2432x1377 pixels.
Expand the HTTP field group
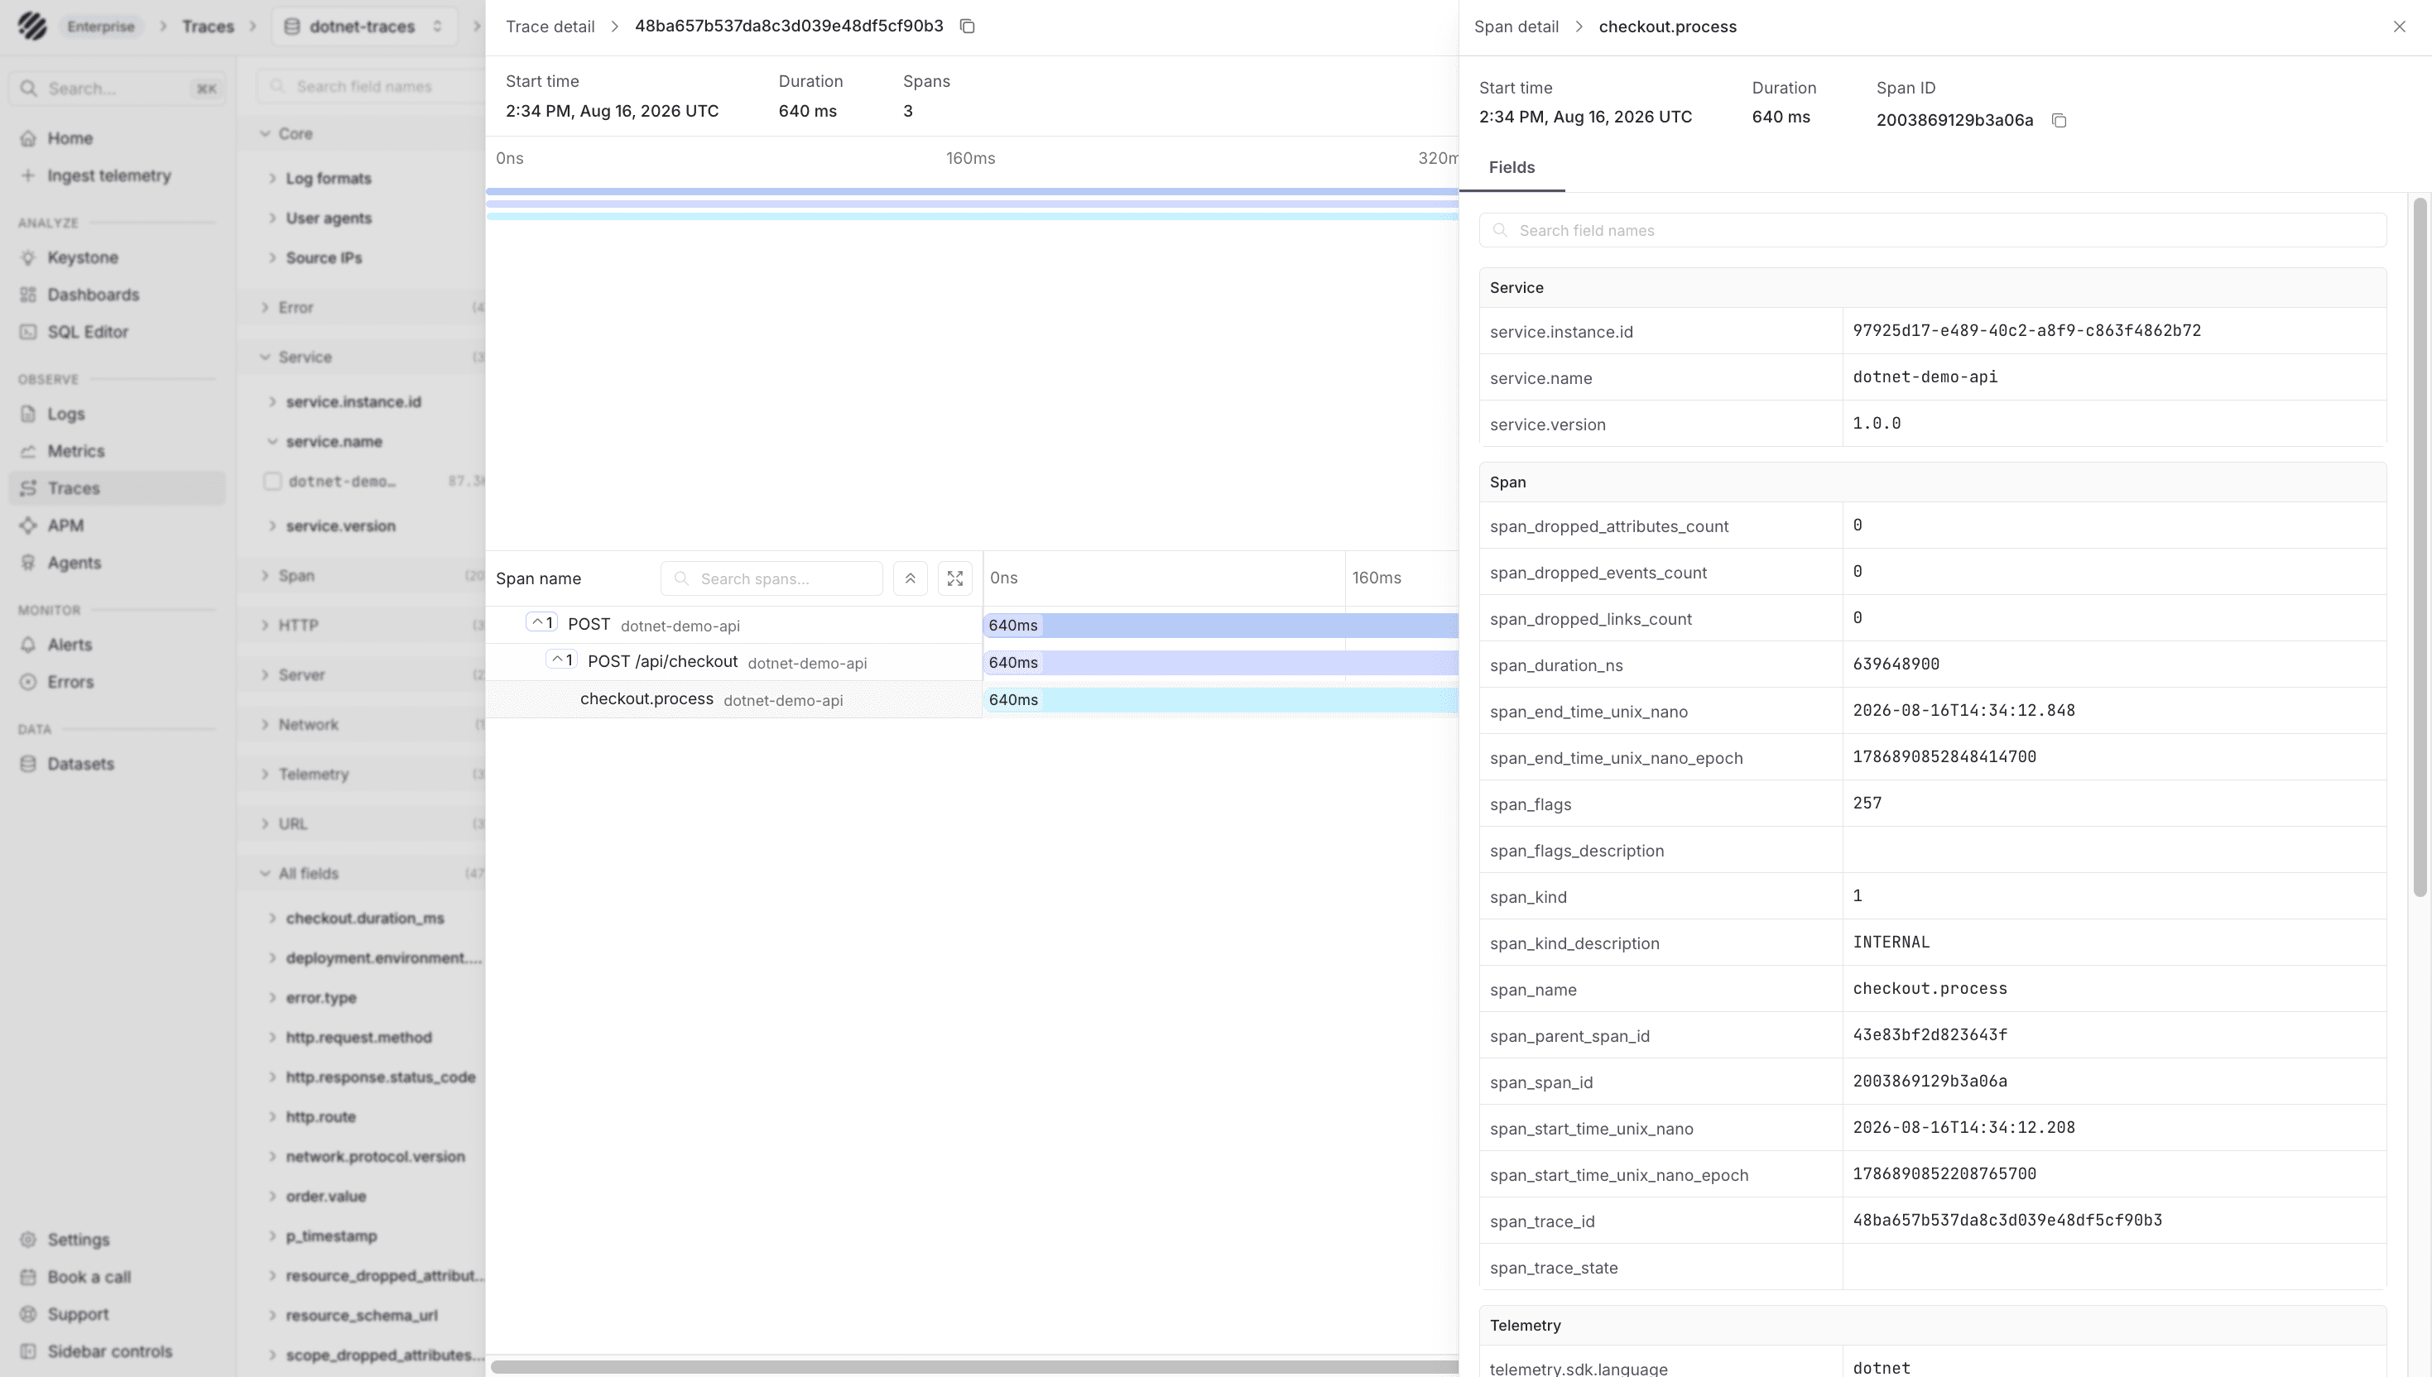coord(265,626)
